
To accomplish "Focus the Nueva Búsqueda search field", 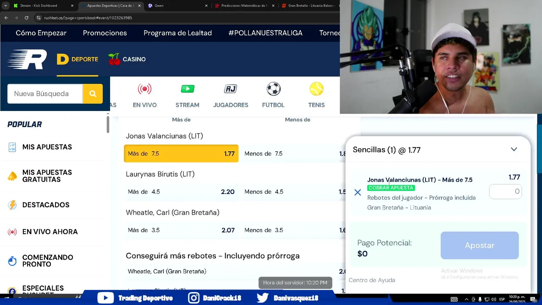I will click(45, 94).
